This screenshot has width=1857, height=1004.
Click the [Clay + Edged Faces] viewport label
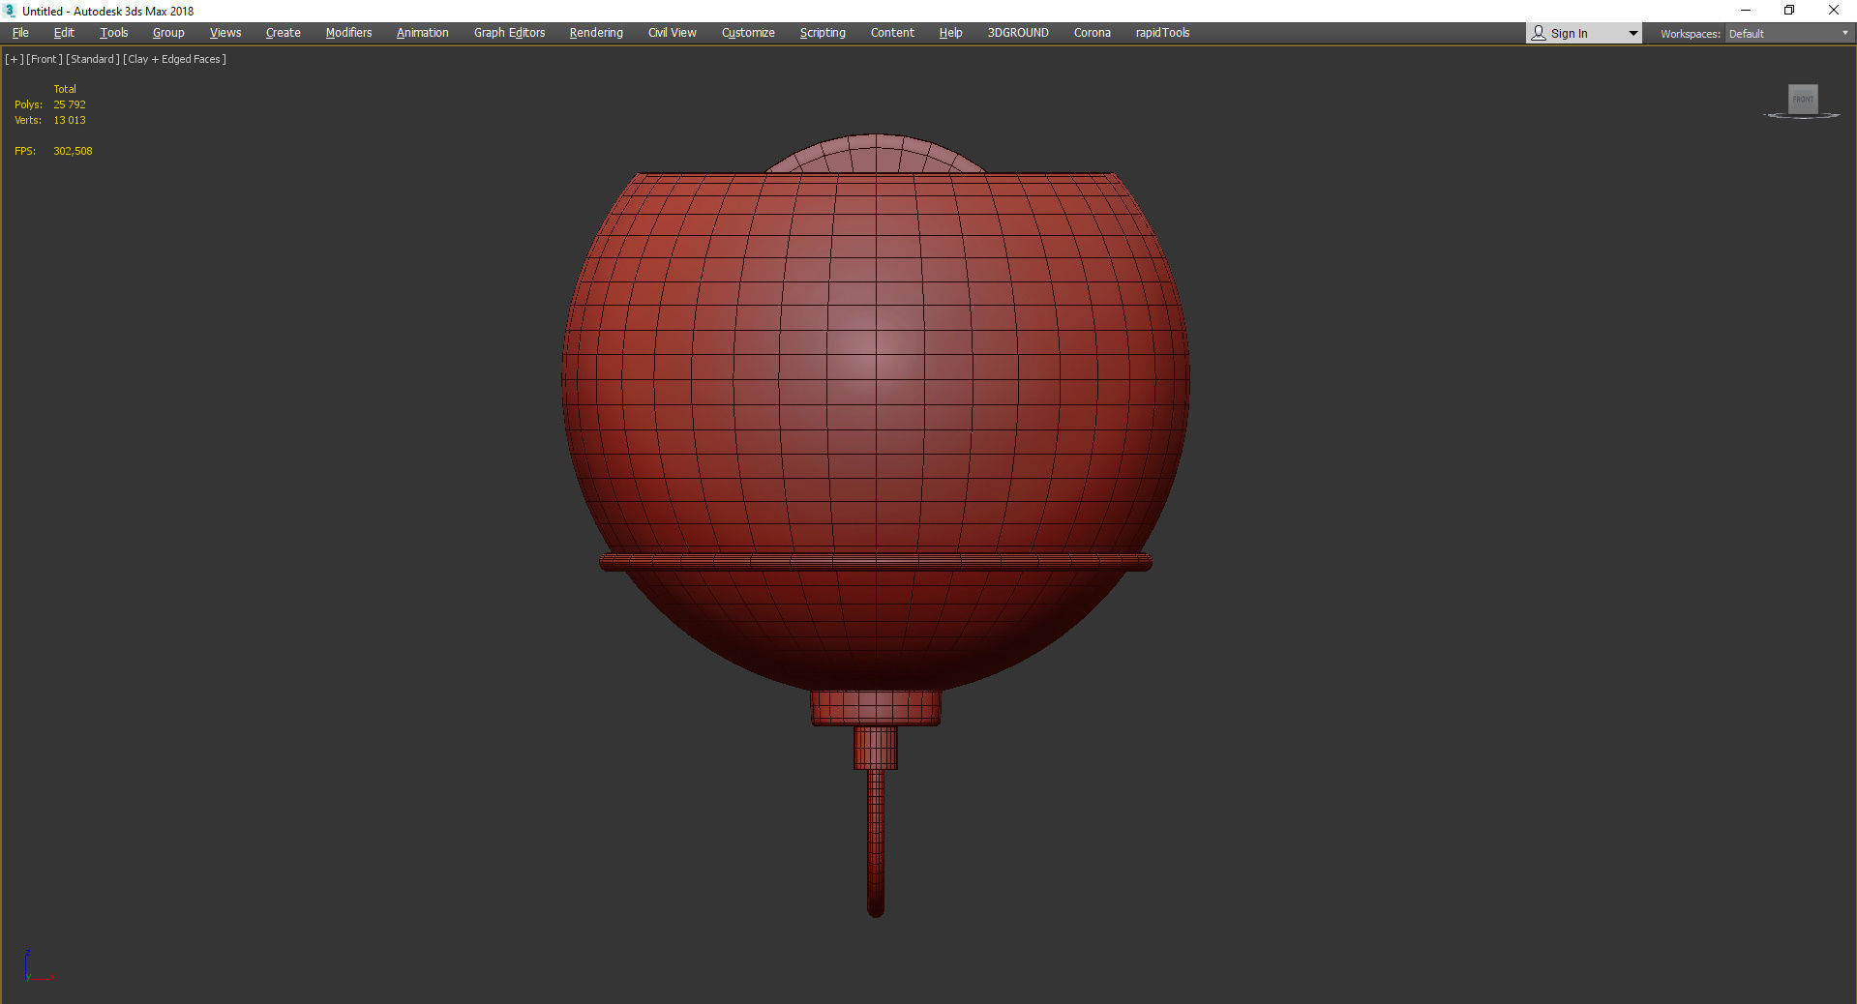click(x=175, y=59)
